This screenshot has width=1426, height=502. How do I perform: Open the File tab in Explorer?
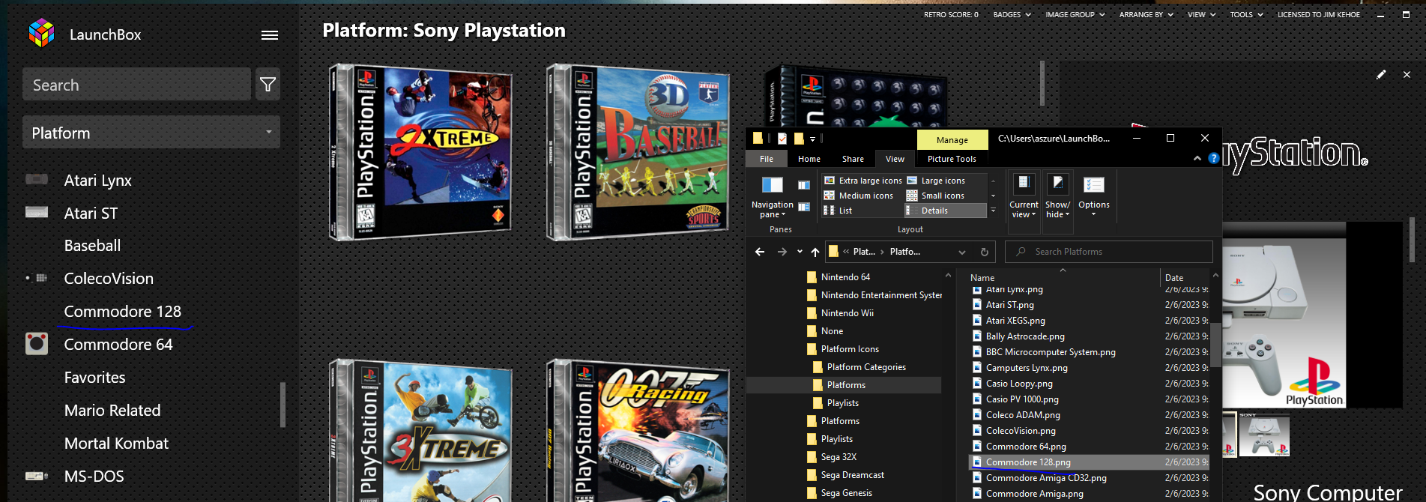(x=767, y=159)
